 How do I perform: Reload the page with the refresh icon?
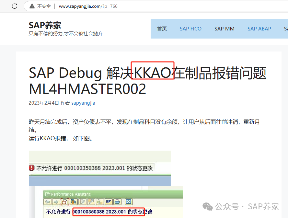point(15,6)
